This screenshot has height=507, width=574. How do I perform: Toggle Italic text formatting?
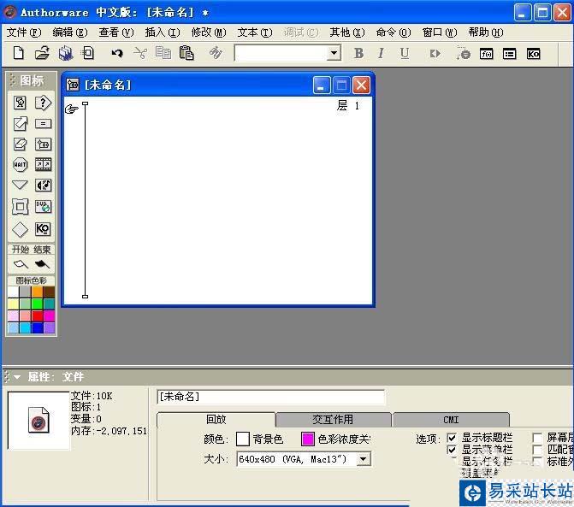pos(381,53)
